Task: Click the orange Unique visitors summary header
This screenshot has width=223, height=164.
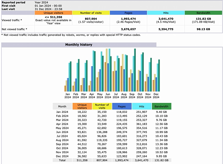Action: (x=53, y=13)
